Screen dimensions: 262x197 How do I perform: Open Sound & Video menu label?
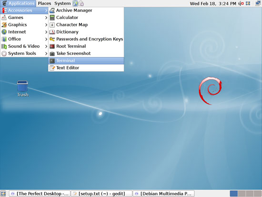tap(24, 46)
